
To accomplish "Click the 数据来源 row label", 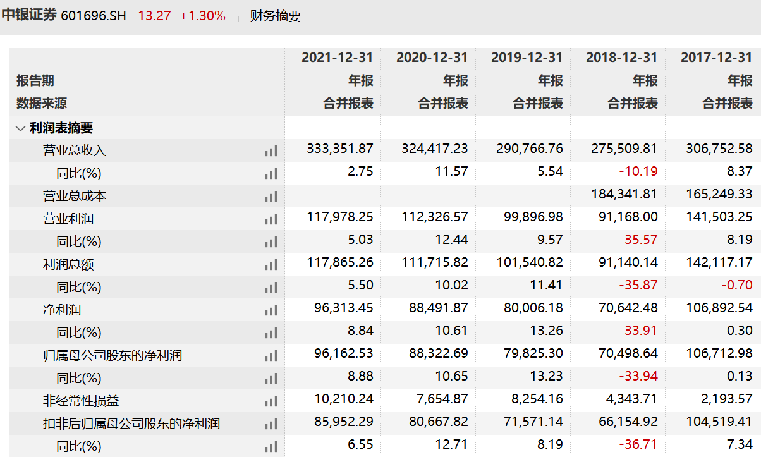I will pyautogui.click(x=42, y=104).
